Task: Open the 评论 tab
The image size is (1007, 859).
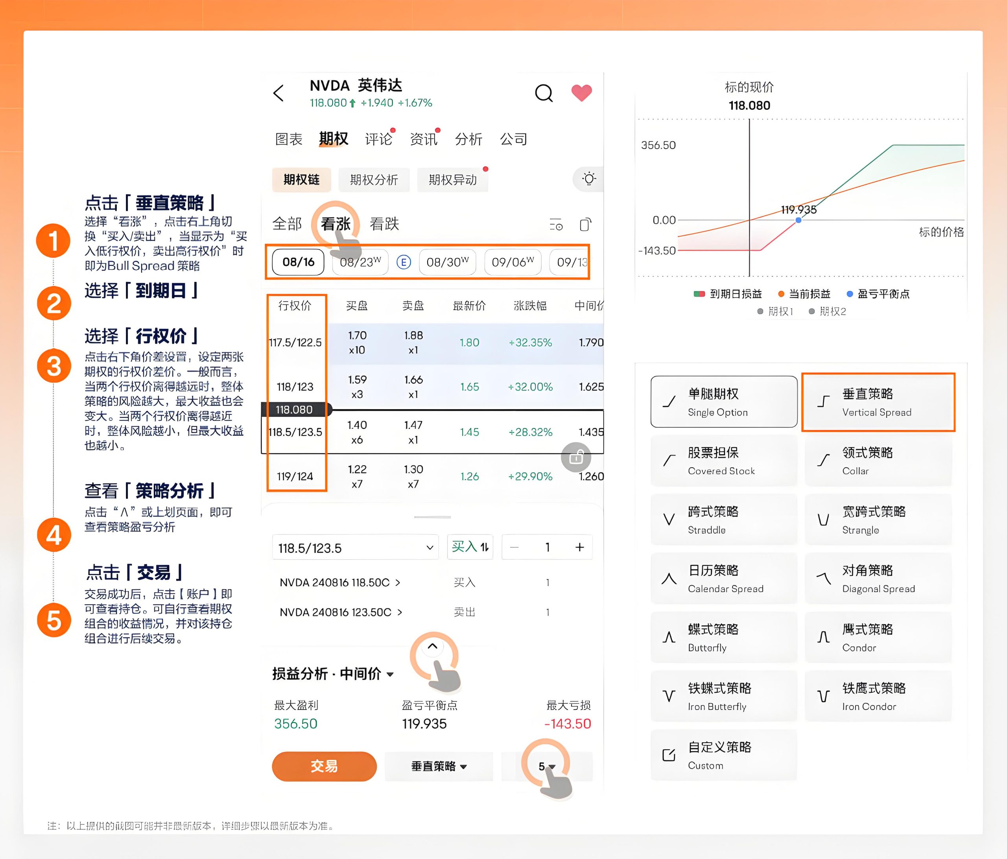Action: coord(378,139)
